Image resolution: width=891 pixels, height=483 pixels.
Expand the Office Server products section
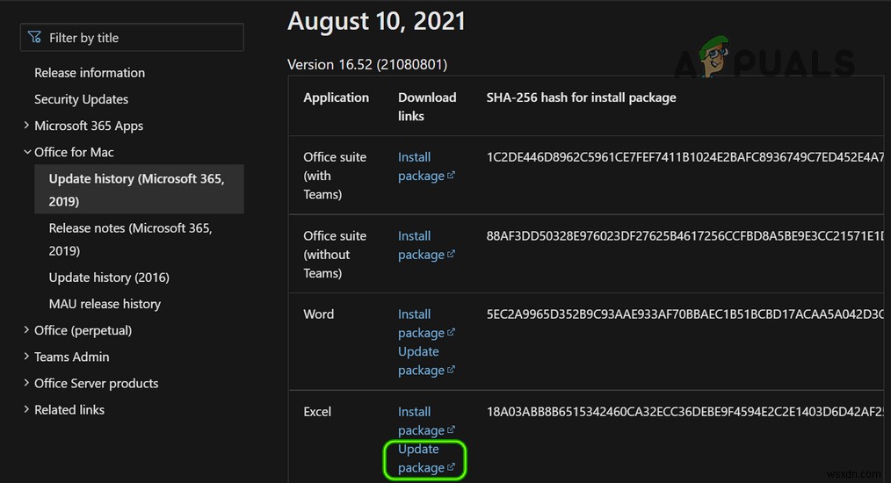pyautogui.click(x=26, y=382)
